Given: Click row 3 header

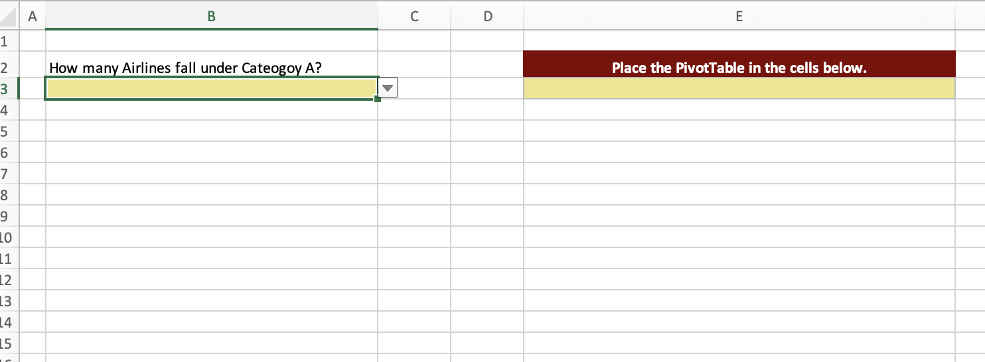Looking at the screenshot, I should [x=5, y=88].
